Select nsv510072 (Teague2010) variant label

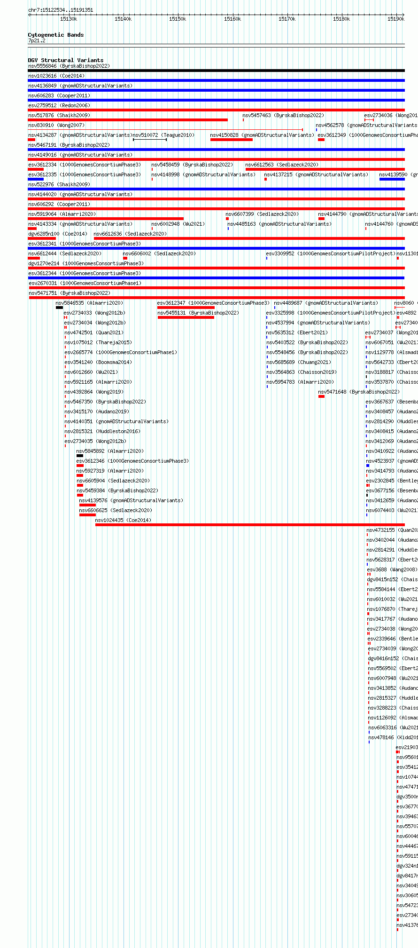point(163,135)
